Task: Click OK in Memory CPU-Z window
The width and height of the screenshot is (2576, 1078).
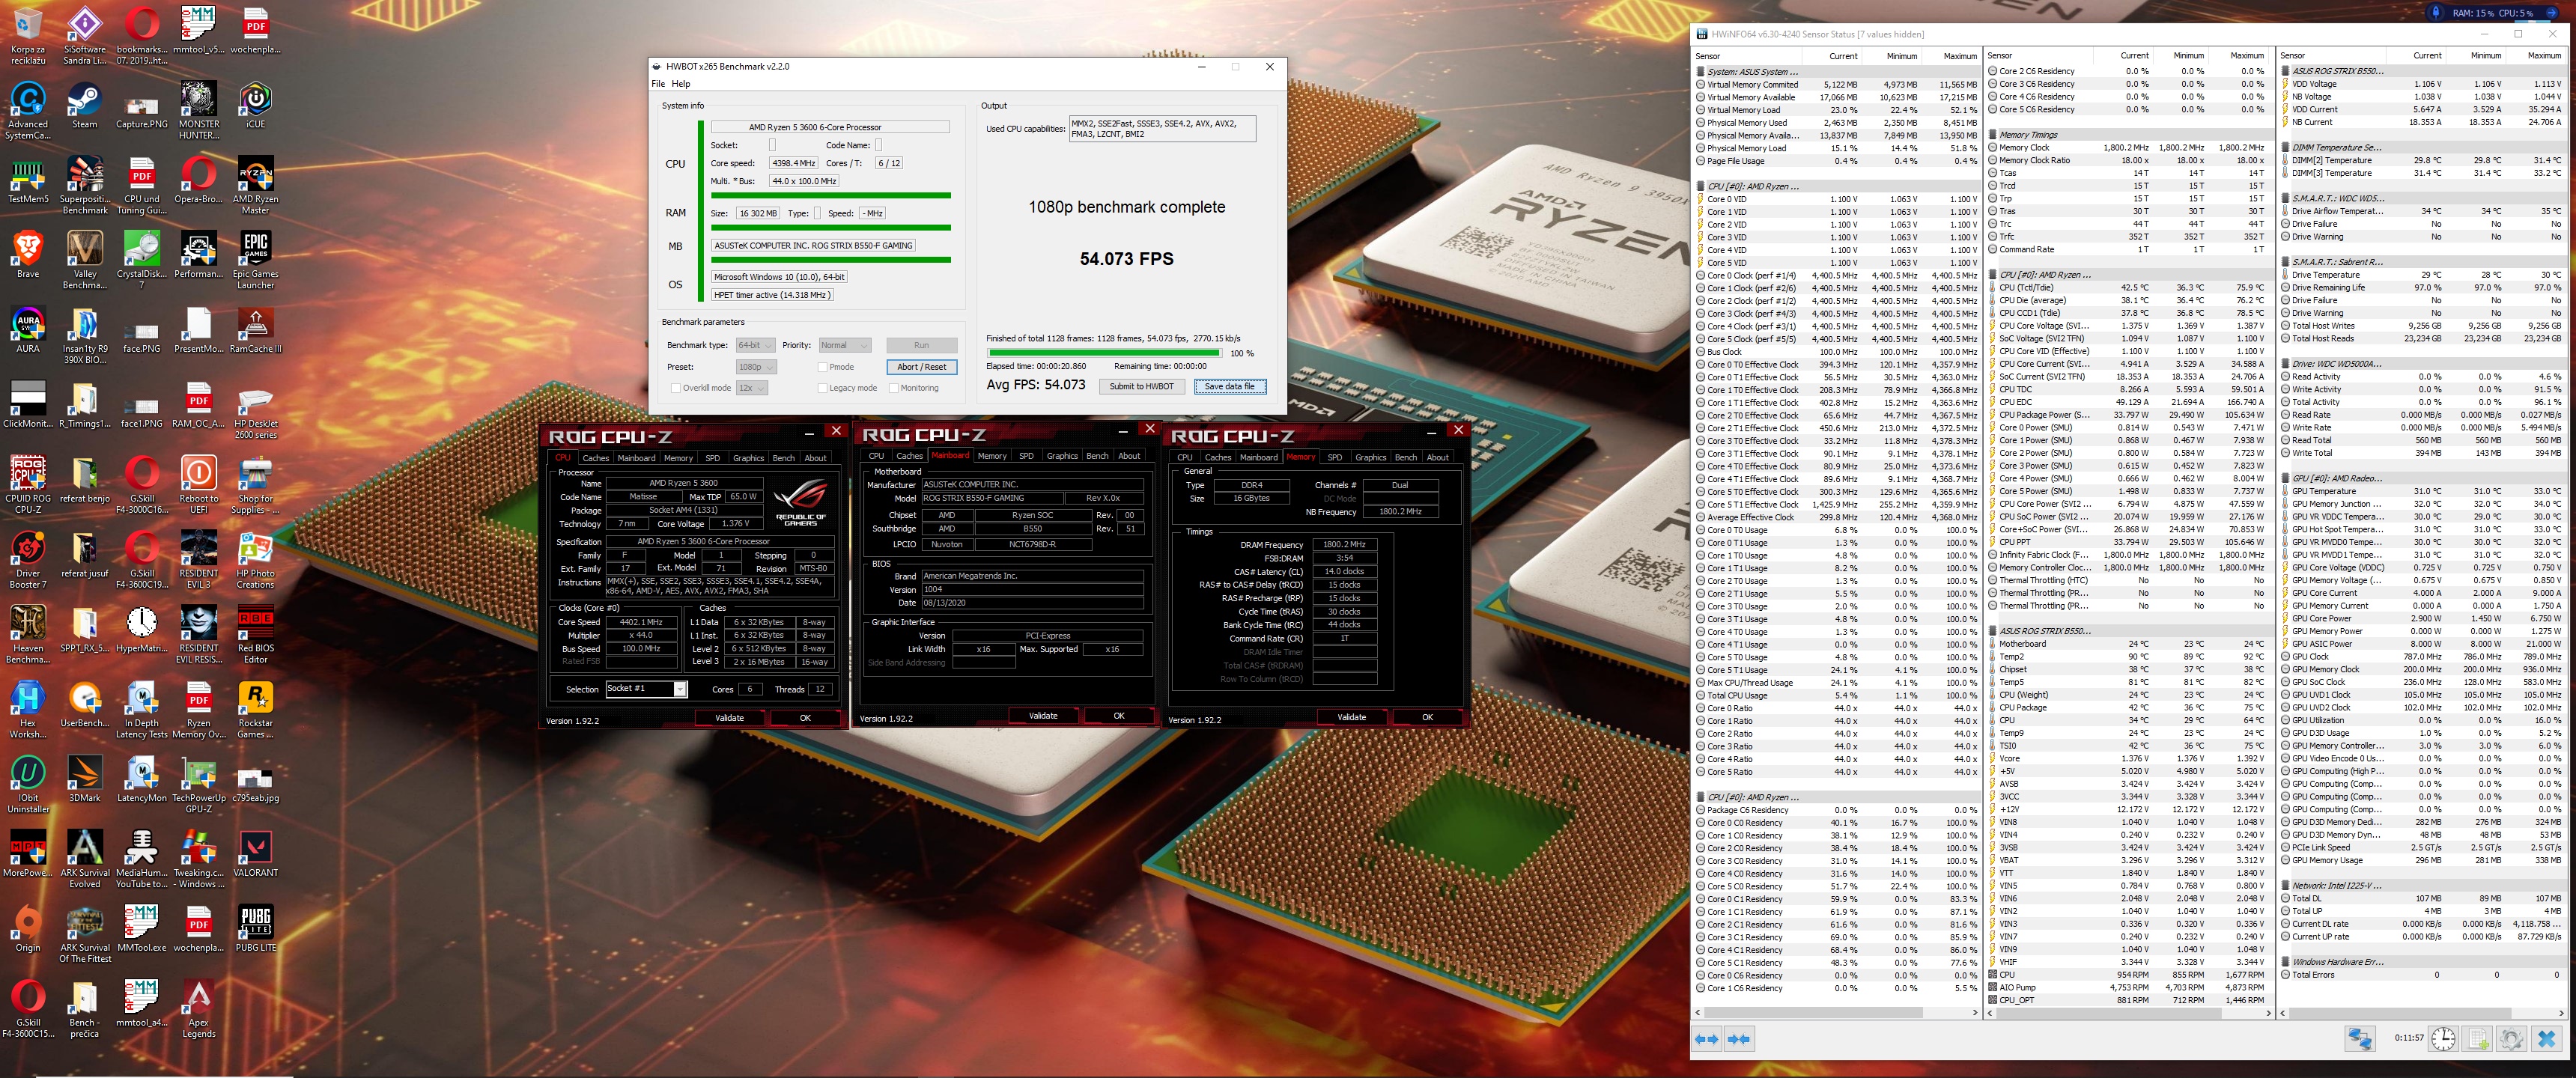Action: click(1427, 717)
